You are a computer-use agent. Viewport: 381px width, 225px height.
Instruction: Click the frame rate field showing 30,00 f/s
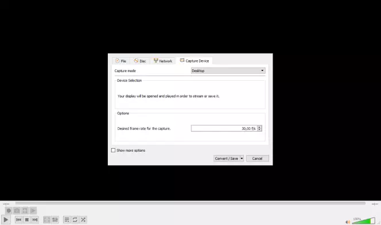click(224, 128)
